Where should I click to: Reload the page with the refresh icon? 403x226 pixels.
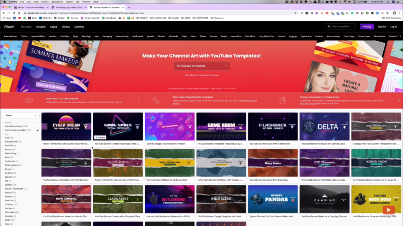pyautogui.click(x=14, y=13)
